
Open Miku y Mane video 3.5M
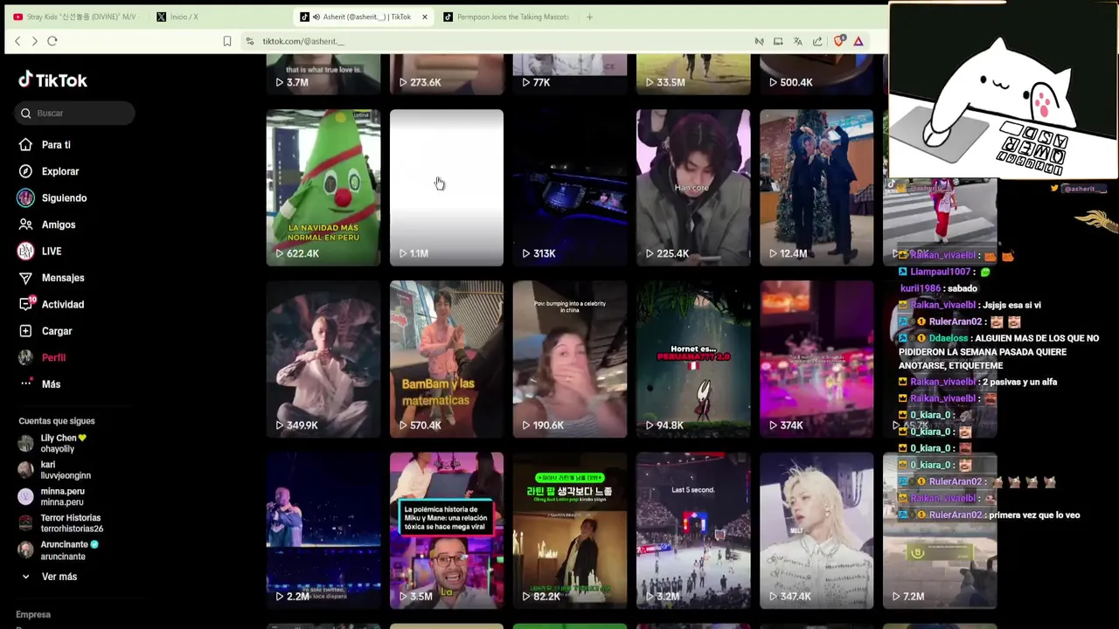447,530
